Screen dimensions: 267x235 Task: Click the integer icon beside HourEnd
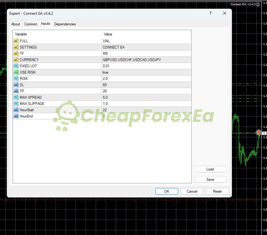[16, 116]
